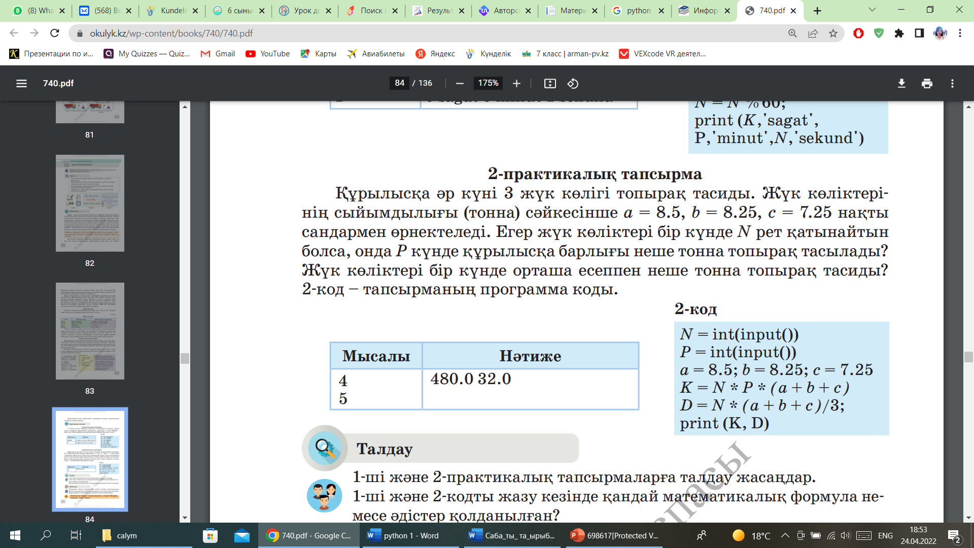The image size is (974, 548).
Task: Download the PDF file
Action: coord(901,83)
